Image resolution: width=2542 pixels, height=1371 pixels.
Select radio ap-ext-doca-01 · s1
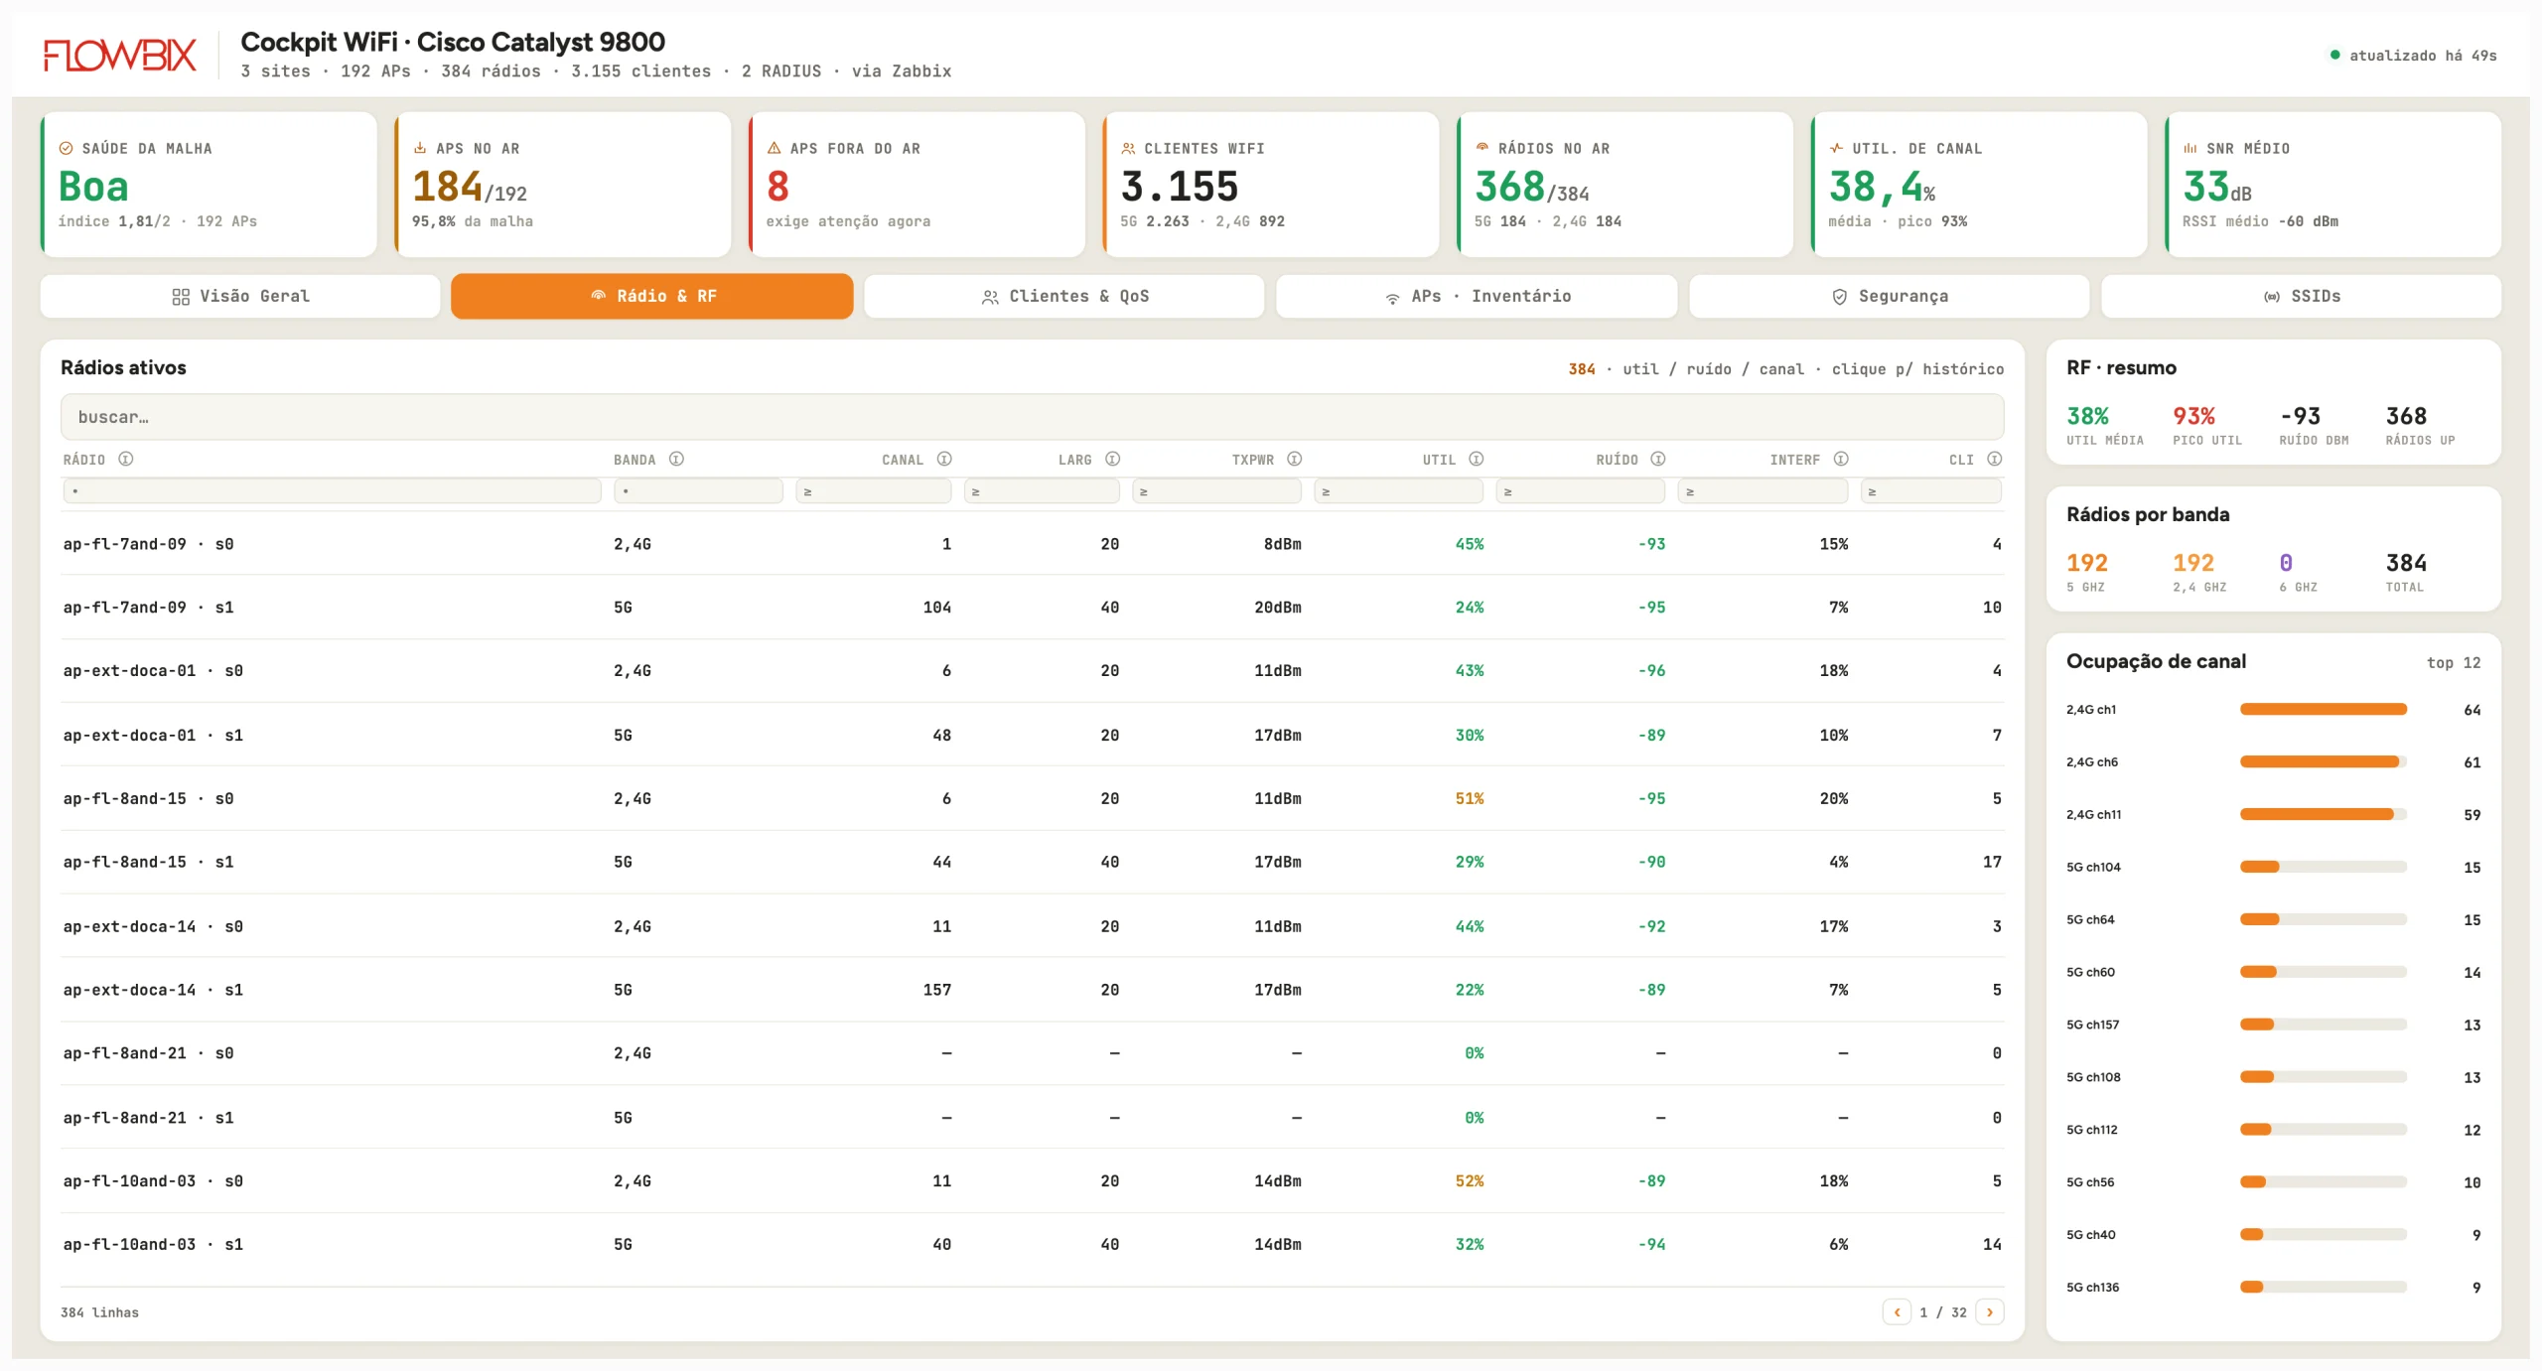click(1033, 735)
